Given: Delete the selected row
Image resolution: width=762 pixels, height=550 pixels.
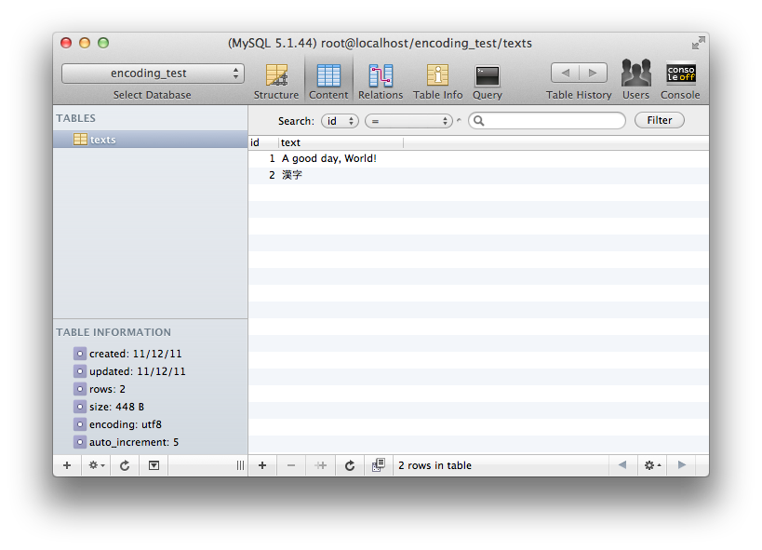Looking at the screenshot, I should (290, 464).
